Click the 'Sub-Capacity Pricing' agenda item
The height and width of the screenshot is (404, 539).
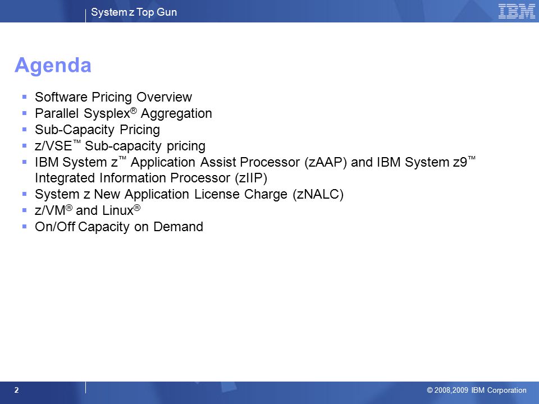point(97,130)
